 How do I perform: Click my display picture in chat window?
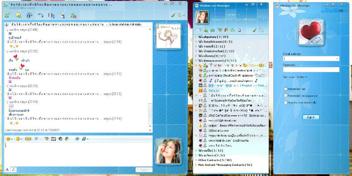pyautogui.click(x=169, y=152)
